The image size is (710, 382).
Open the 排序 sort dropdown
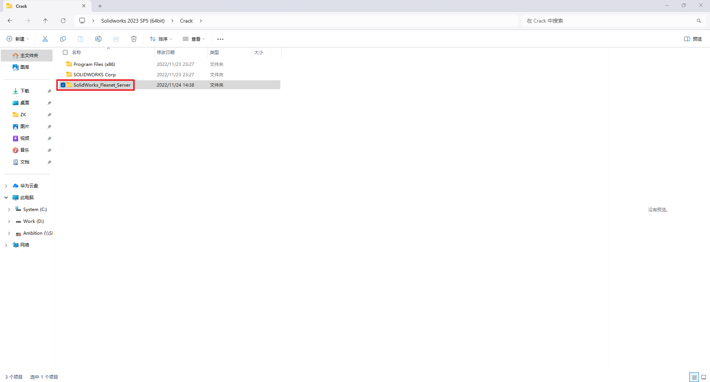point(161,39)
